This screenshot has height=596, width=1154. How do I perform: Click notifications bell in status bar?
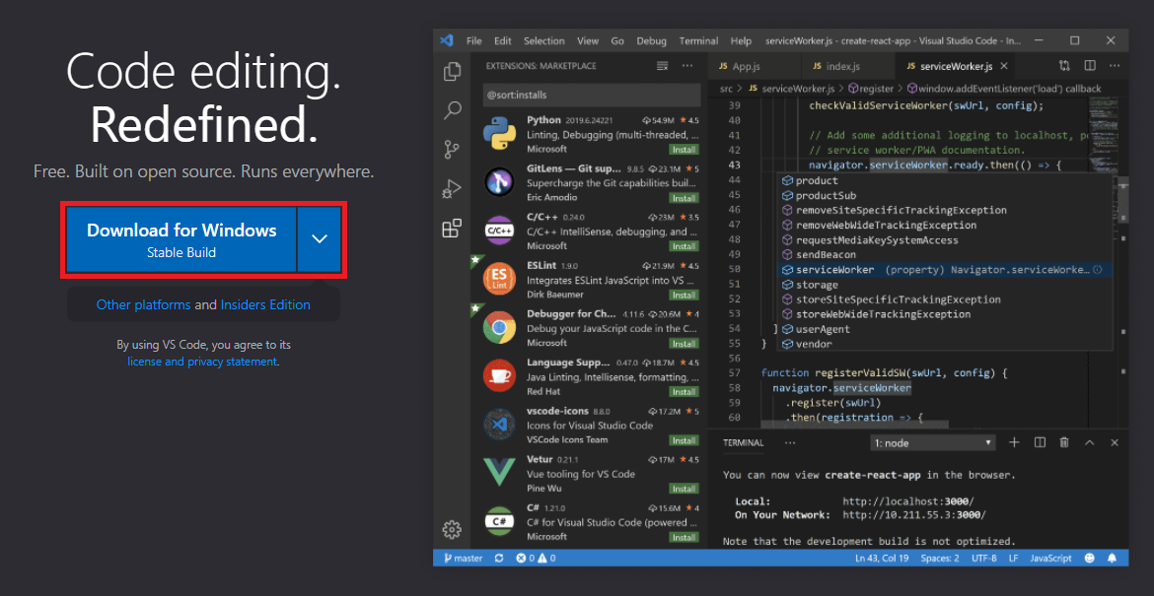1112,559
